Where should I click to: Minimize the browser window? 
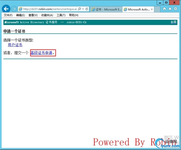160,3
